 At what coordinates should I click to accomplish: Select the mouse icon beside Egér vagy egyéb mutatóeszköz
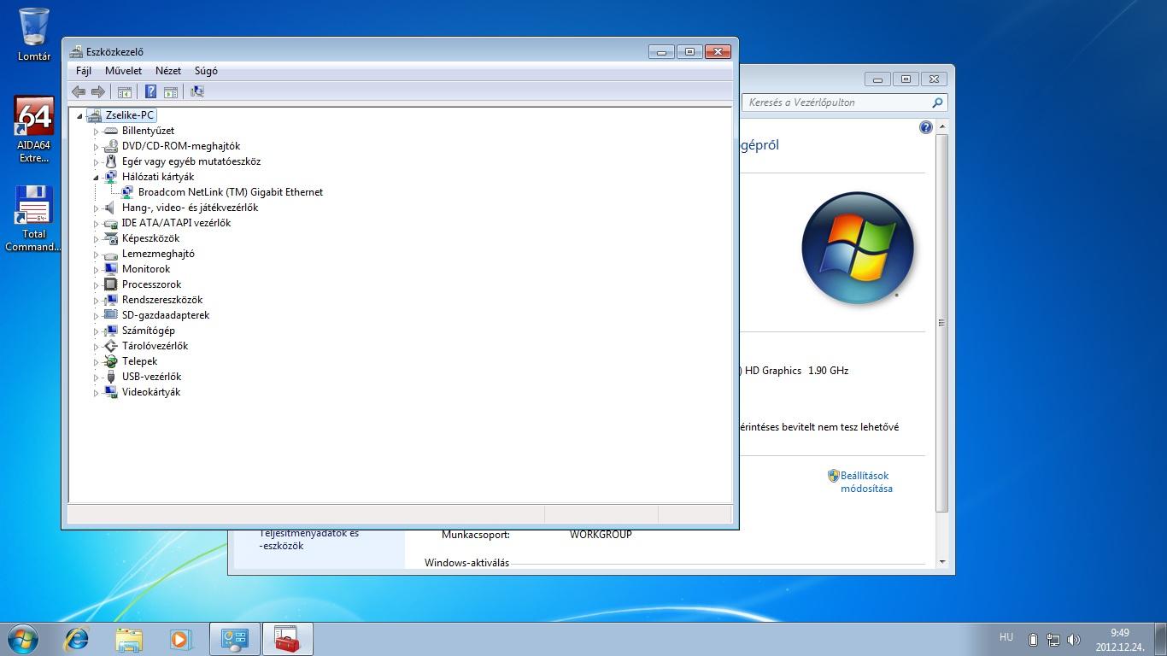110,161
